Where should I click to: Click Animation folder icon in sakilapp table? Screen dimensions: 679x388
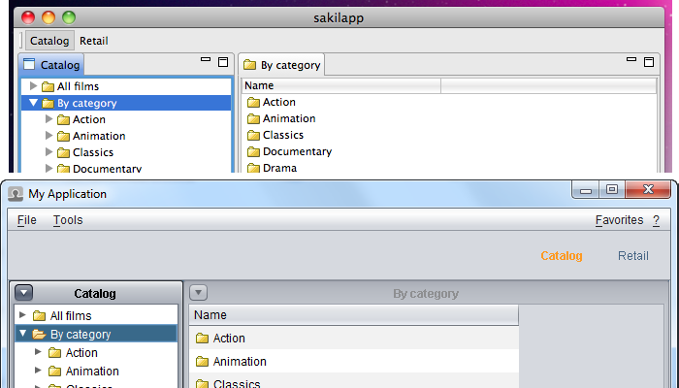click(x=253, y=118)
